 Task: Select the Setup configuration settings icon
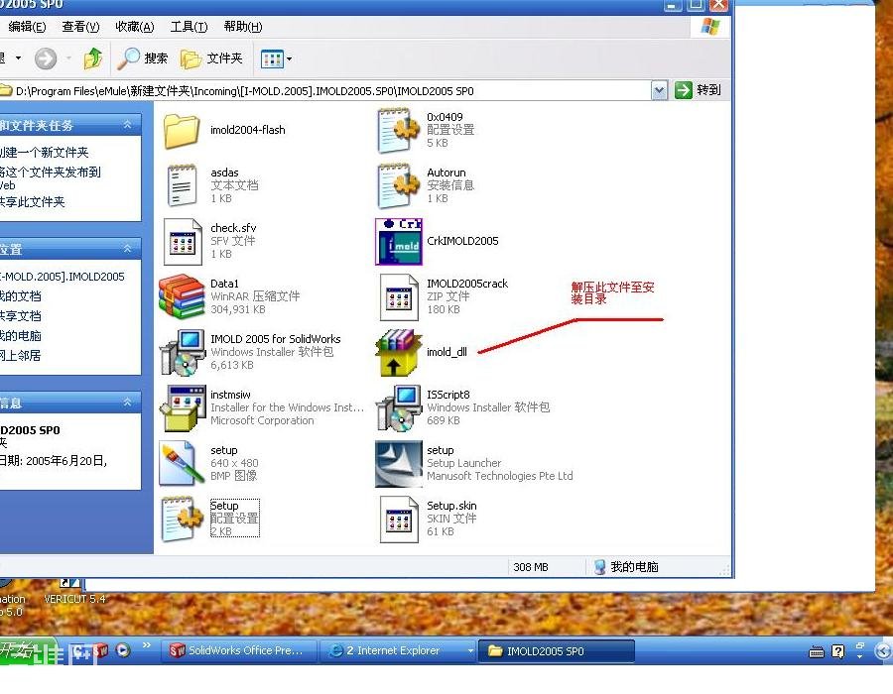click(x=183, y=519)
